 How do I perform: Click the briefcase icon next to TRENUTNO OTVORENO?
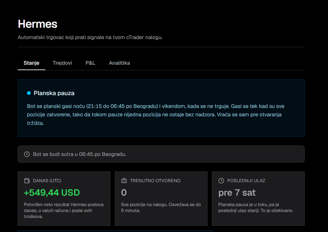124,181
